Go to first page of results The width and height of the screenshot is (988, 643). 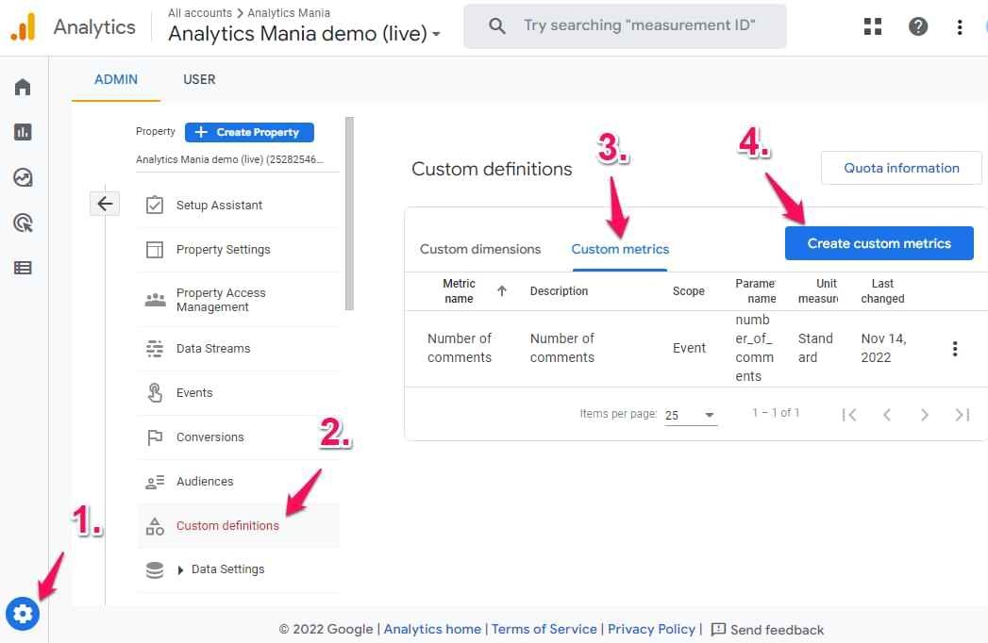(x=848, y=415)
